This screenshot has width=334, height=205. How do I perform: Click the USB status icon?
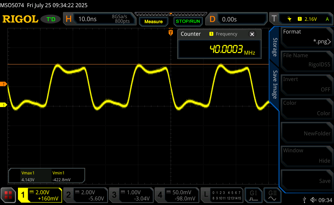point(304,200)
